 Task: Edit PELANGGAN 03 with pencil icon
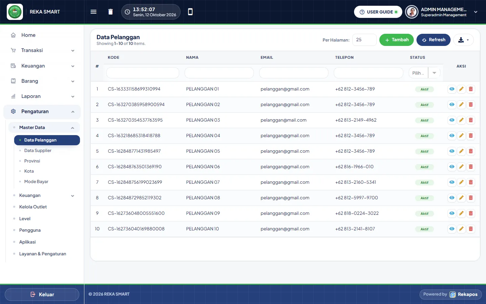pos(461,120)
